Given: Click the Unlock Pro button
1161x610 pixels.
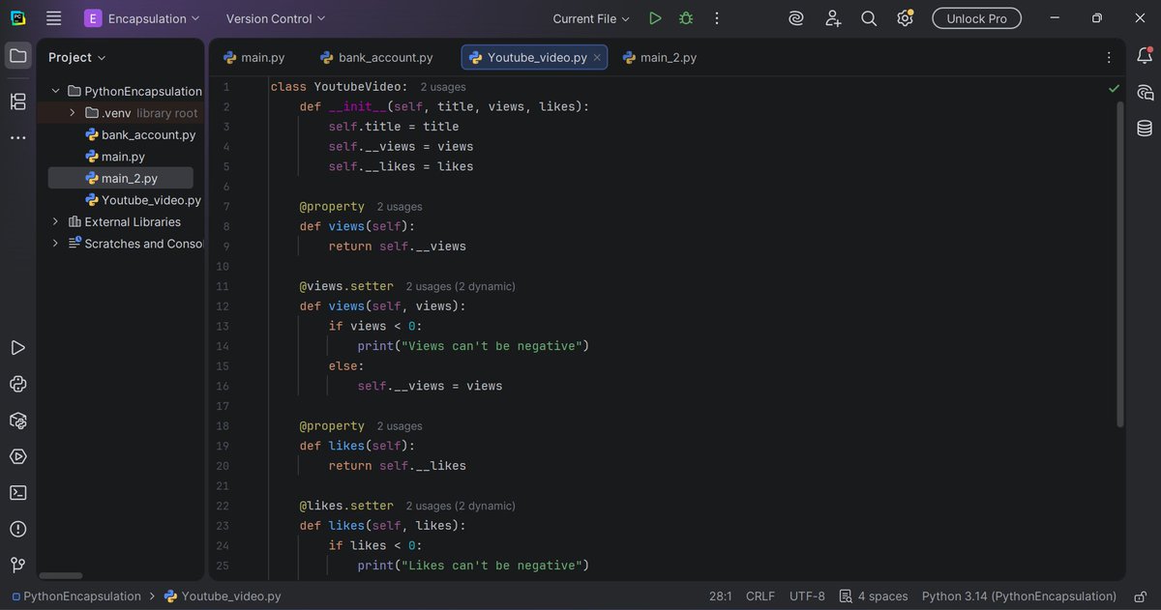Looking at the screenshot, I should pyautogui.click(x=976, y=18).
